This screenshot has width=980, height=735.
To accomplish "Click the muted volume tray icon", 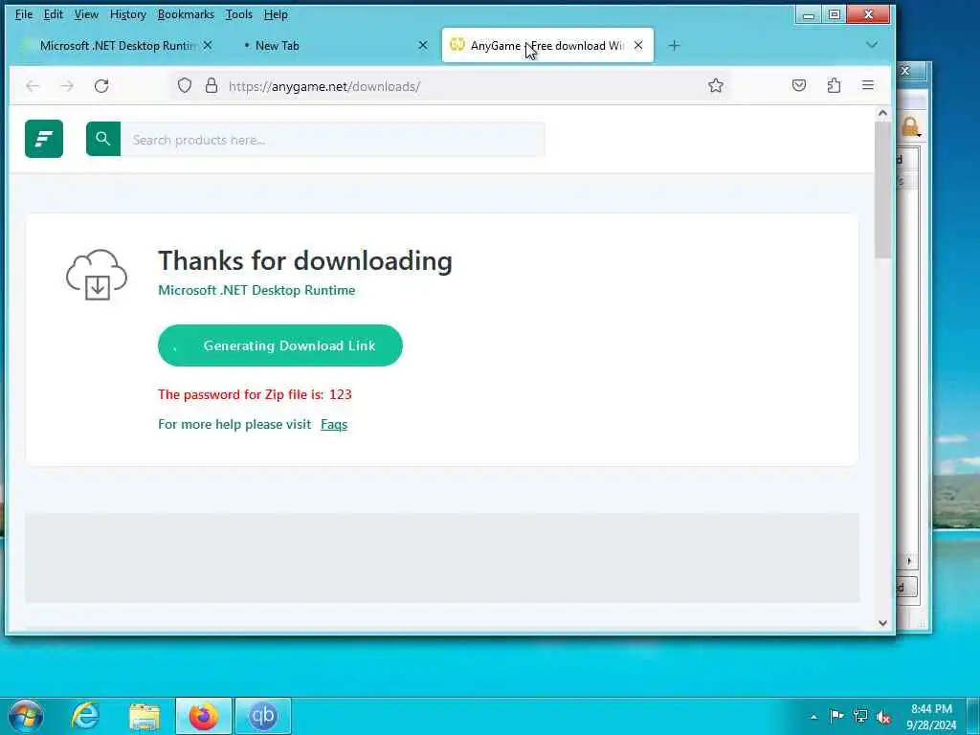I will point(883,717).
